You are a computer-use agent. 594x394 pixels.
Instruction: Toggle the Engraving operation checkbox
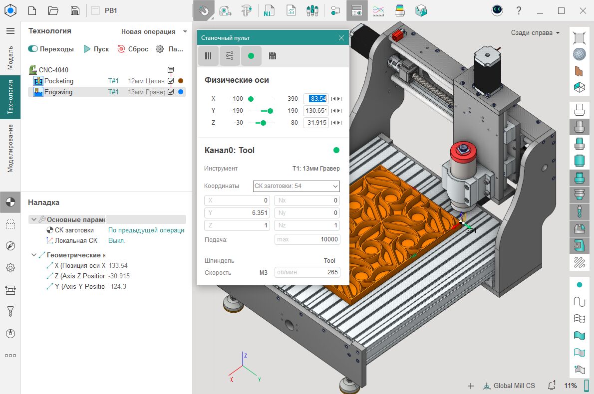pos(171,92)
